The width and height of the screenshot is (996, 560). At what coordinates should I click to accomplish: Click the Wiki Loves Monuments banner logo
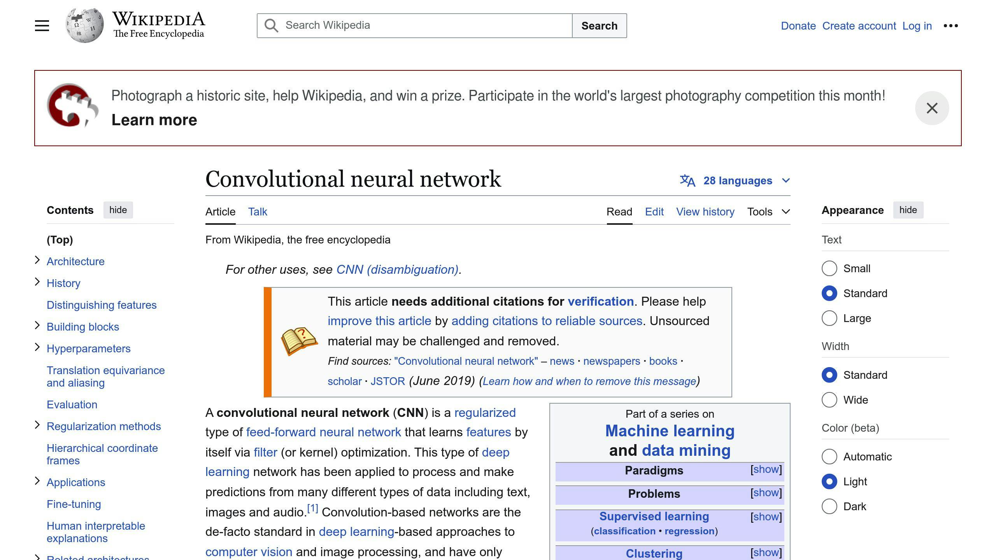point(72,105)
